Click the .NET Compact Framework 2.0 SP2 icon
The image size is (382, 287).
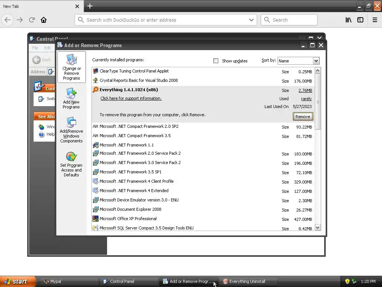point(95,126)
